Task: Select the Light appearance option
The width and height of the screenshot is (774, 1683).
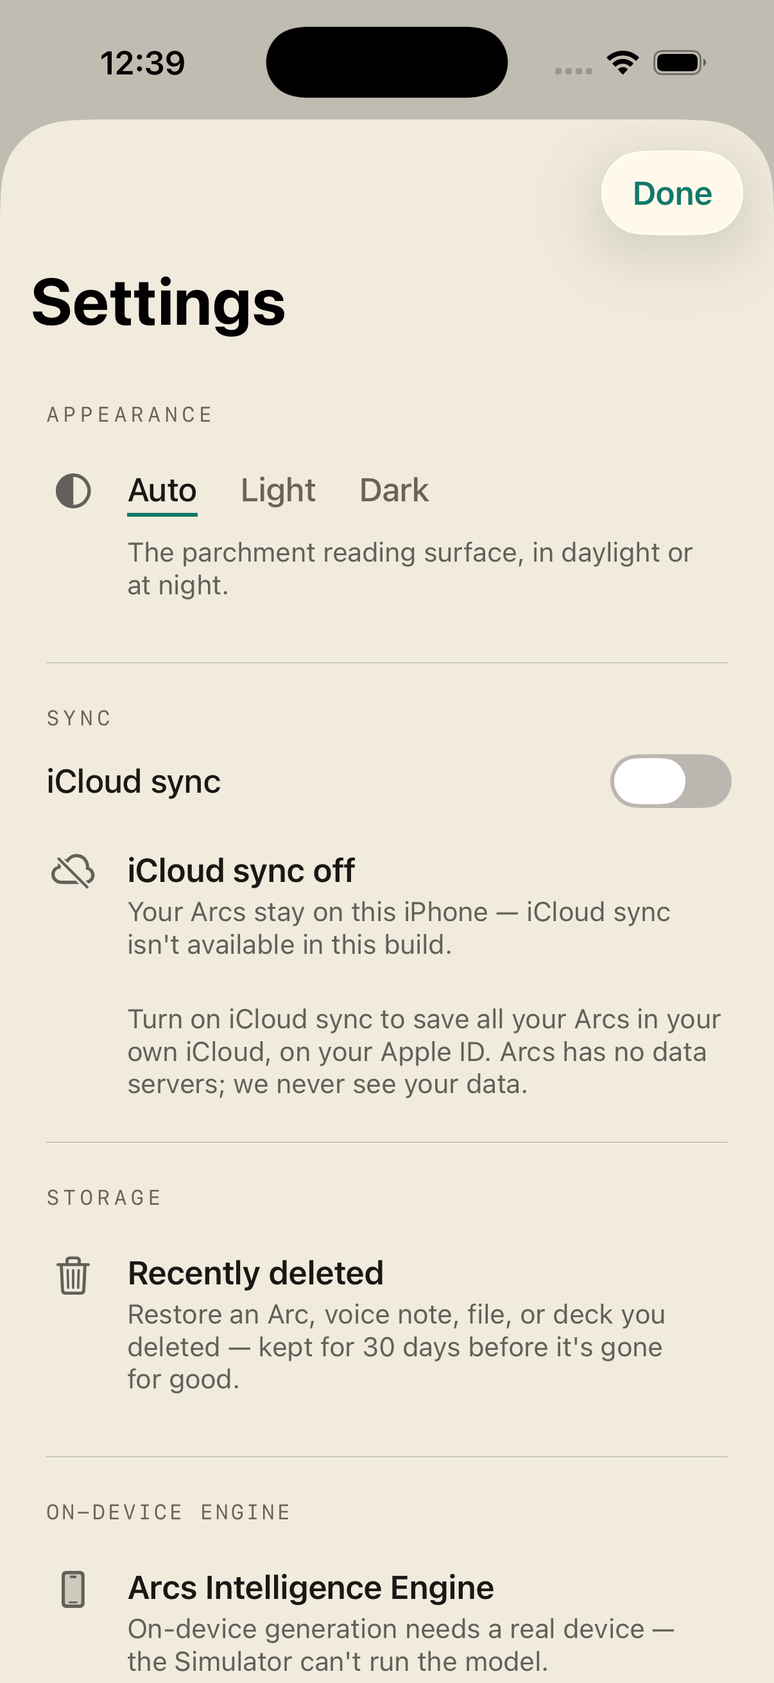Action: [x=278, y=490]
